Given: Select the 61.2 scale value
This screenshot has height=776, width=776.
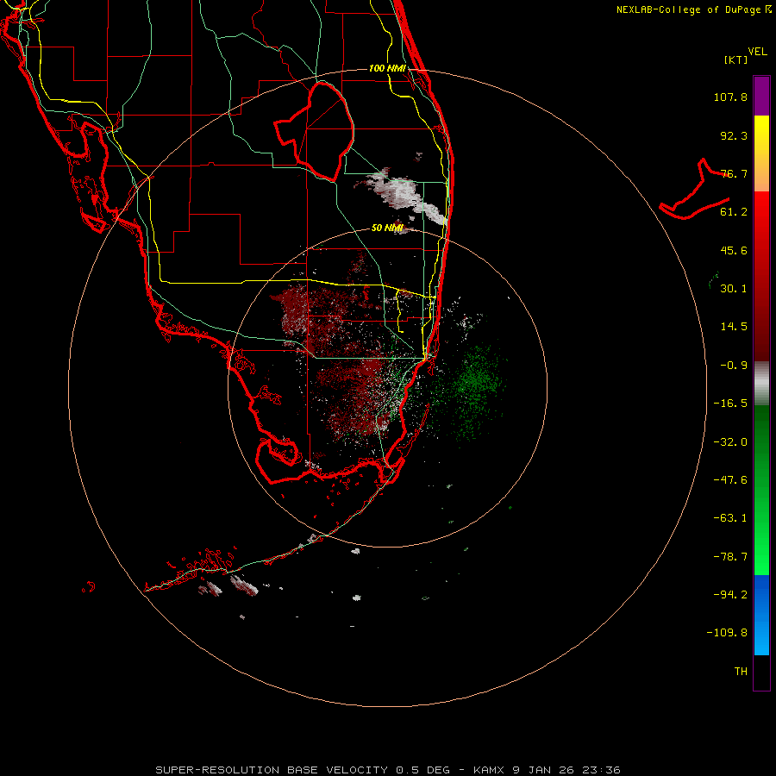Looking at the screenshot, I should [x=734, y=212].
